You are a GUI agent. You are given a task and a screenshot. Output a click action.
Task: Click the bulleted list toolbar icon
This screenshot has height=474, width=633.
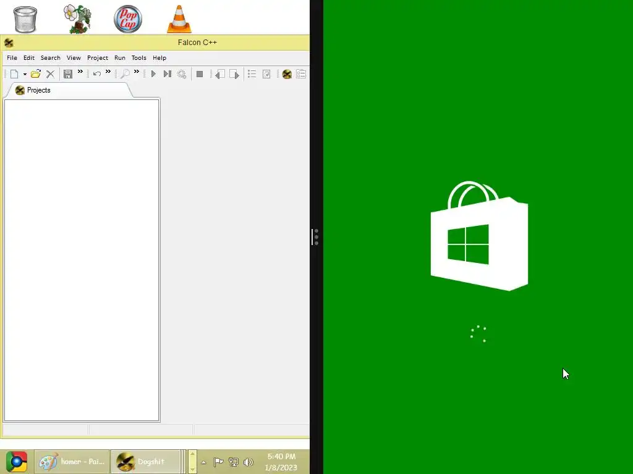click(252, 74)
